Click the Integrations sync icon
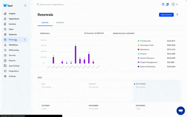The width and height of the screenshot is (187, 117). 5,71
